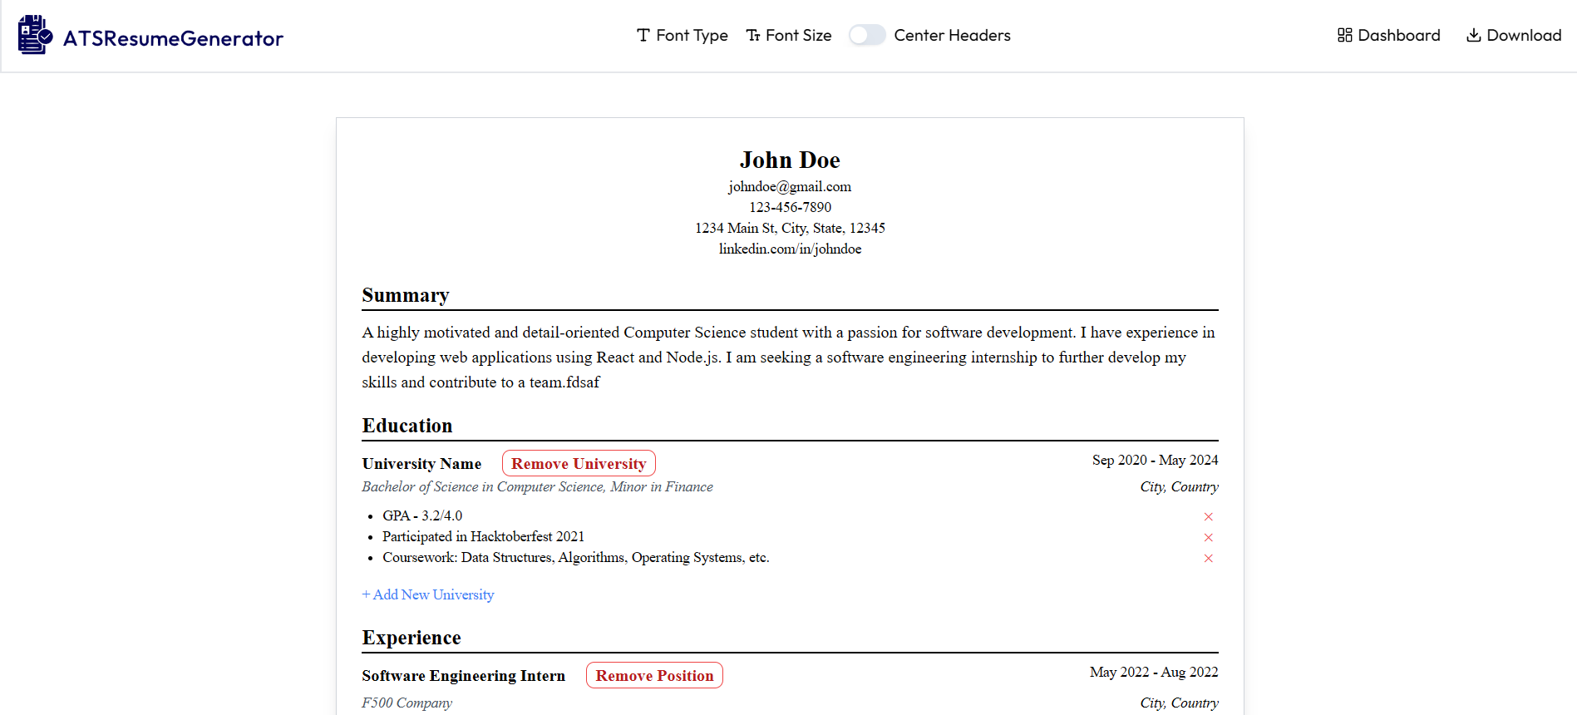The image size is (1577, 715).
Task: Toggle the Center Headers switch
Action: pos(866,35)
